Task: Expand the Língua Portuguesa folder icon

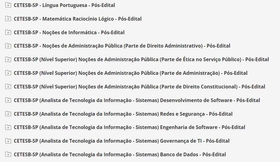Action: [x=8, y=5]
